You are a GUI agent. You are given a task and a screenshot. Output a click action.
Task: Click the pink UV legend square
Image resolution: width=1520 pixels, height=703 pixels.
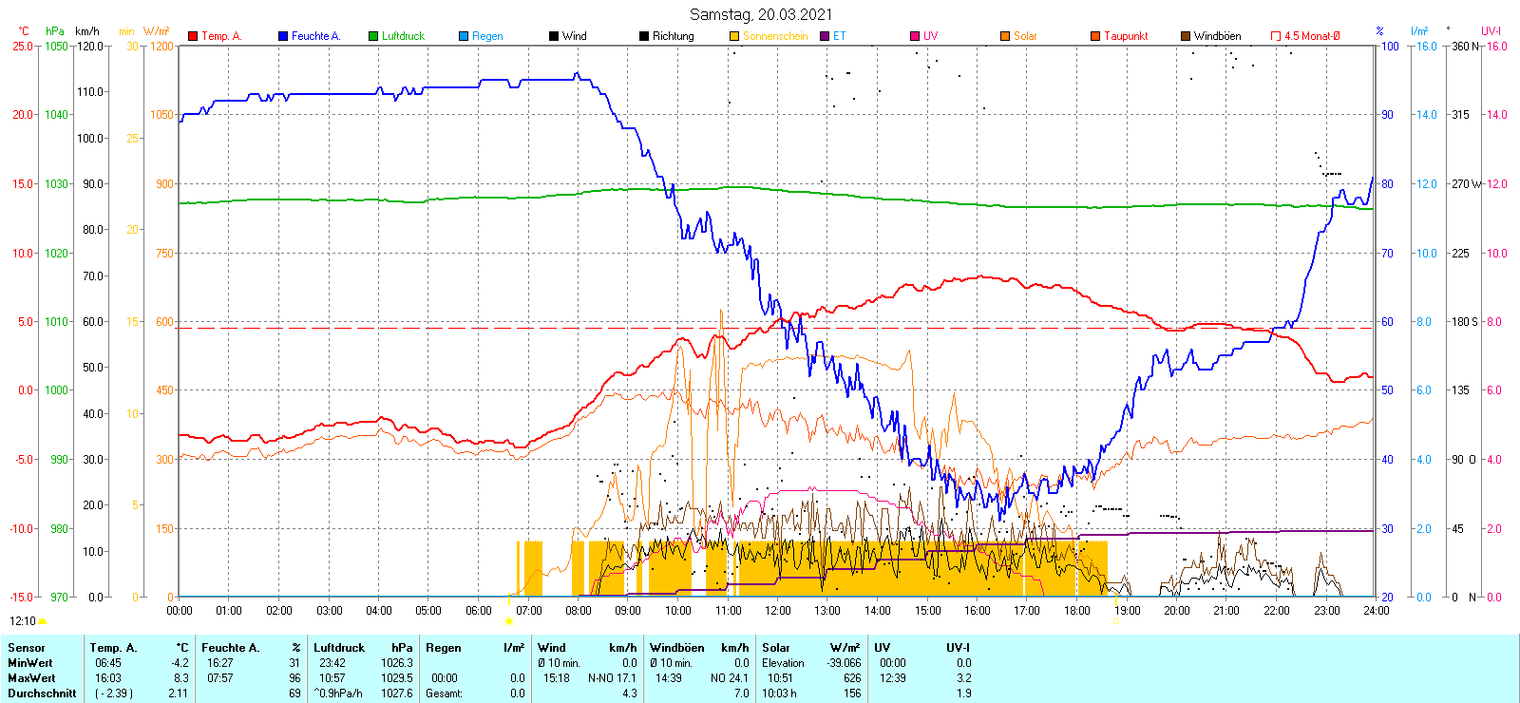coord(915,36)
